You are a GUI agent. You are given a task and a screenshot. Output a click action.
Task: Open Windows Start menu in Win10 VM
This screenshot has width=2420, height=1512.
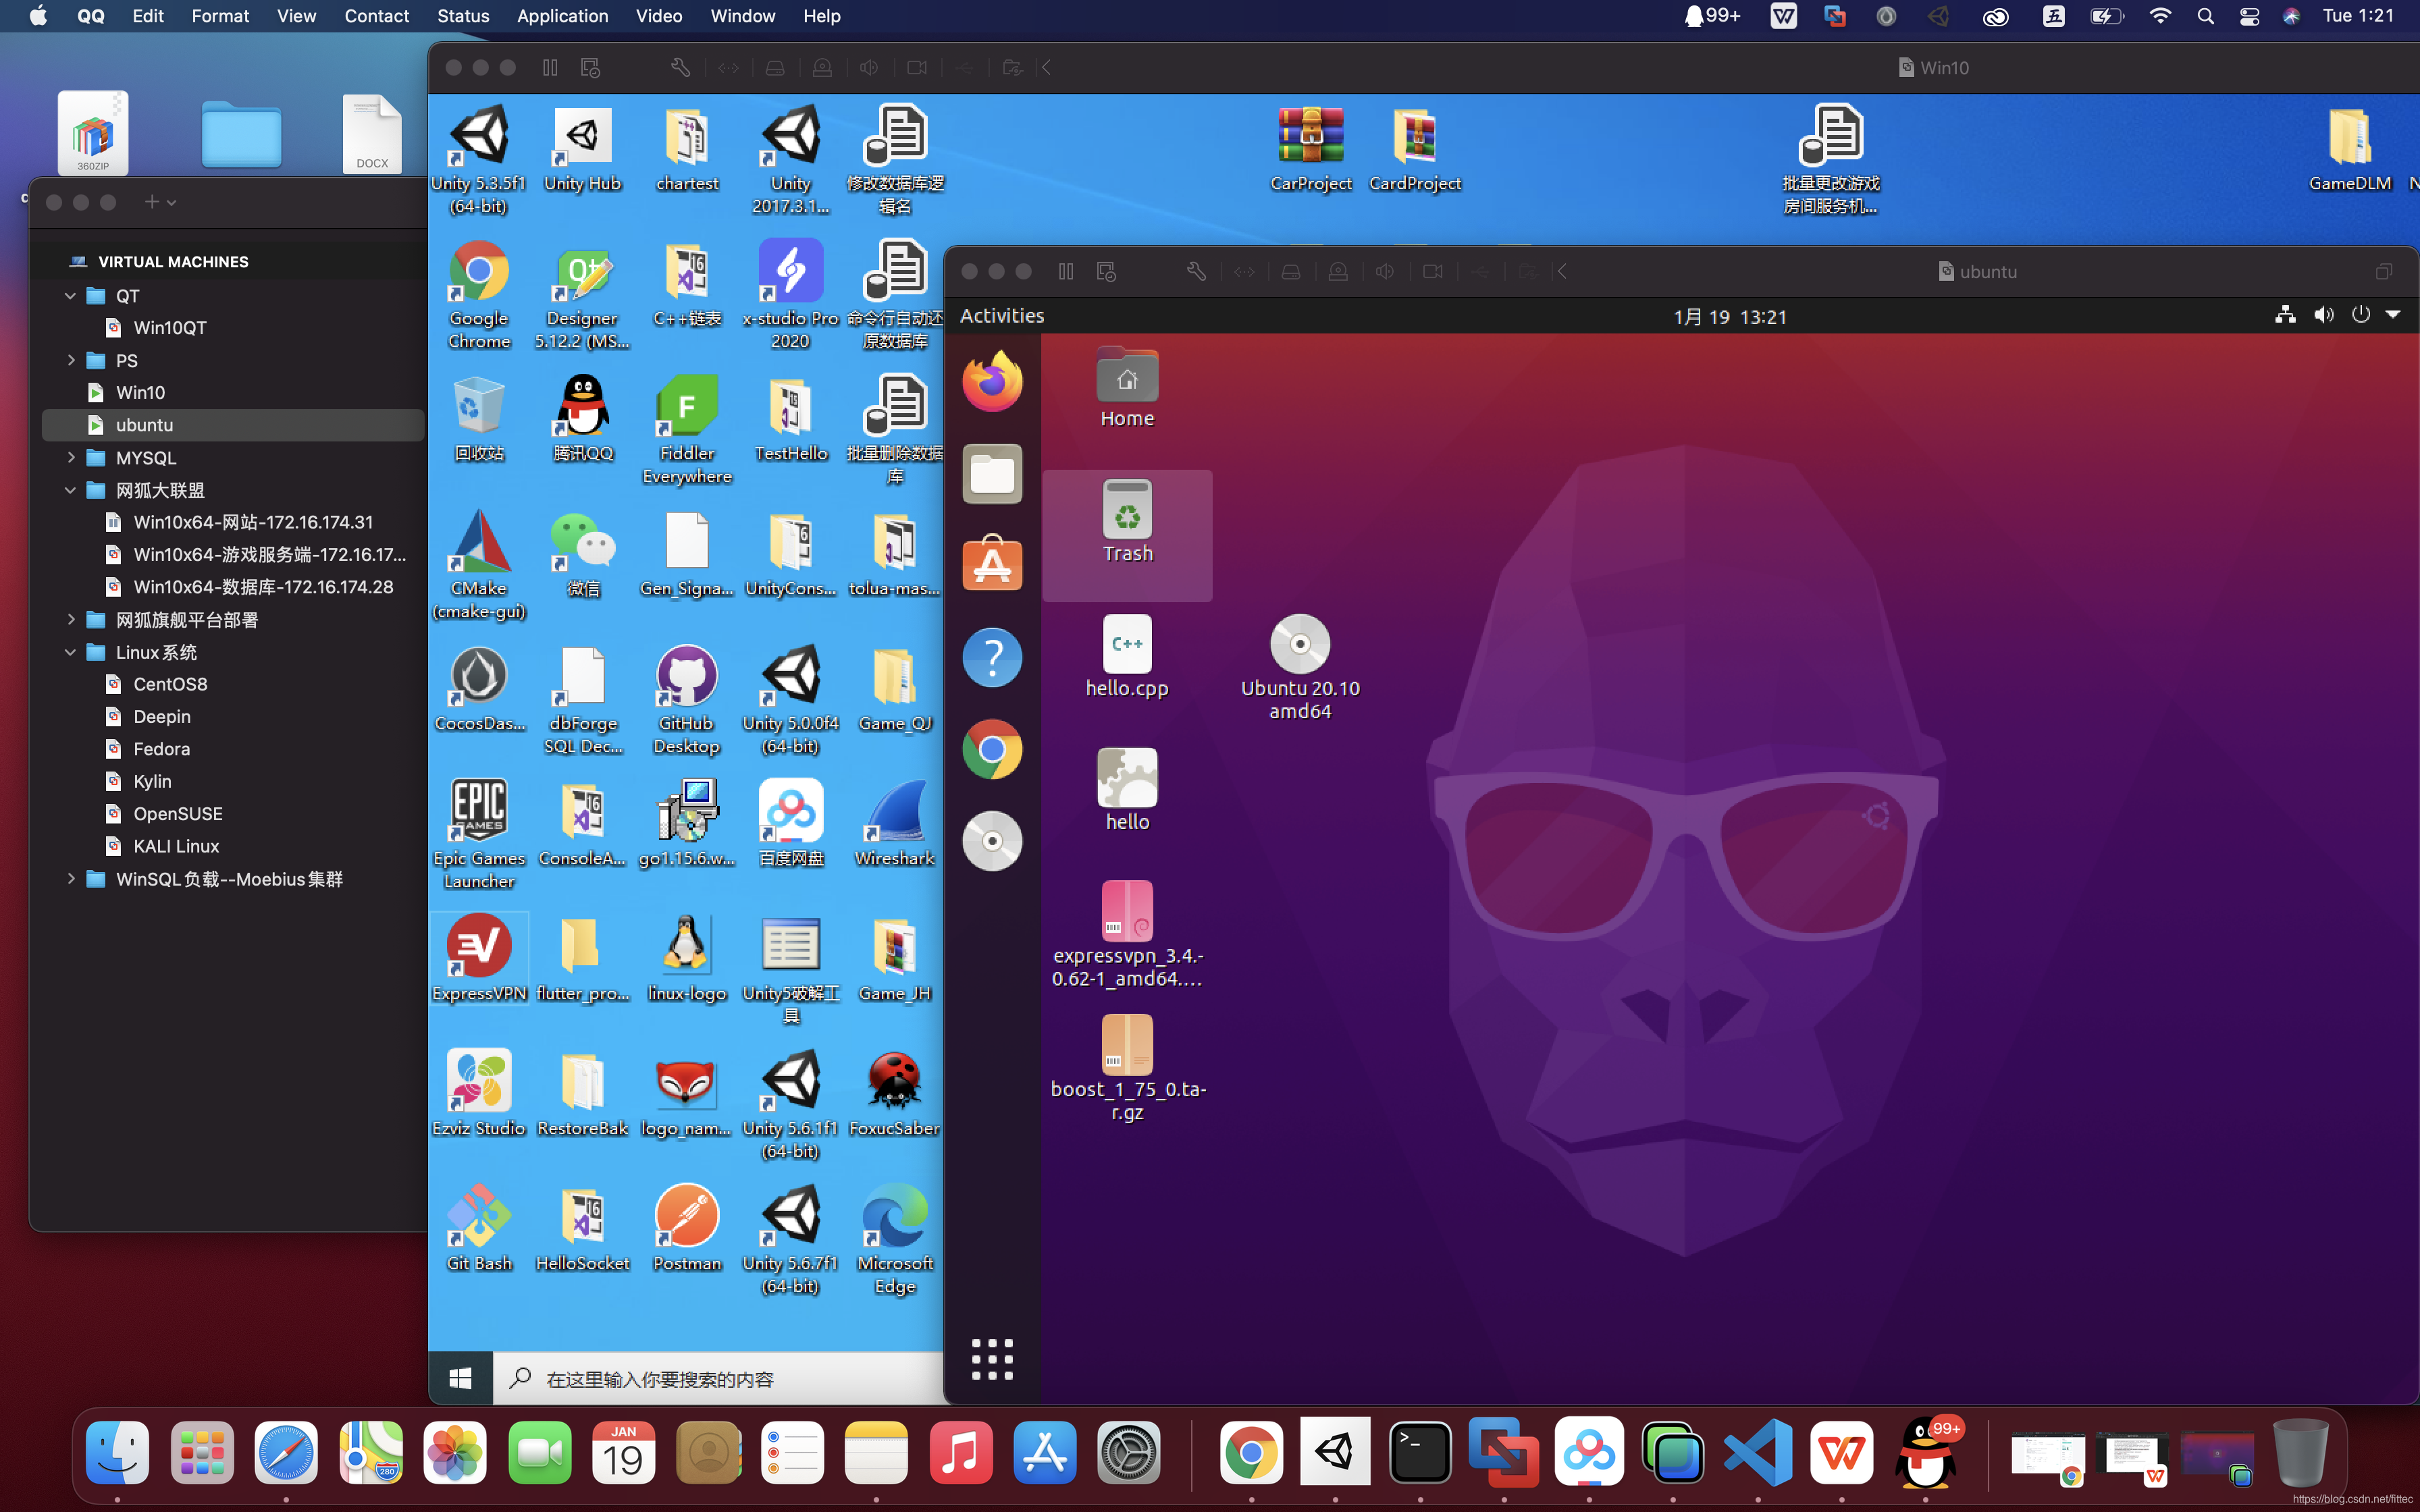point(461,1379)
